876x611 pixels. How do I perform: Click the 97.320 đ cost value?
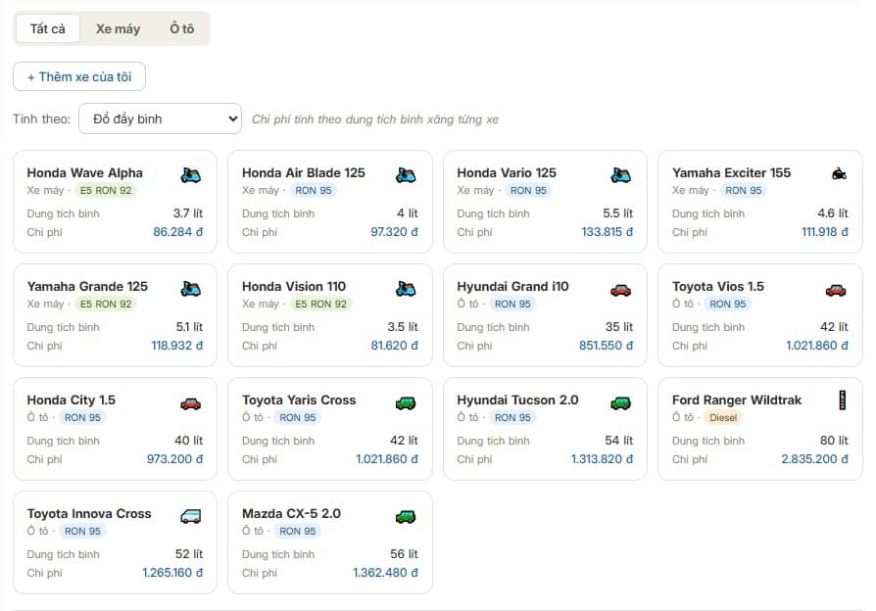pyautogui.click(x=395, y=232)
